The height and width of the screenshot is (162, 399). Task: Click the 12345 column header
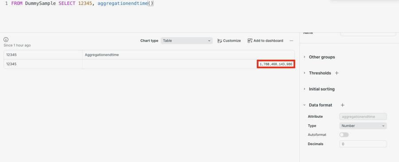[43, 54]
